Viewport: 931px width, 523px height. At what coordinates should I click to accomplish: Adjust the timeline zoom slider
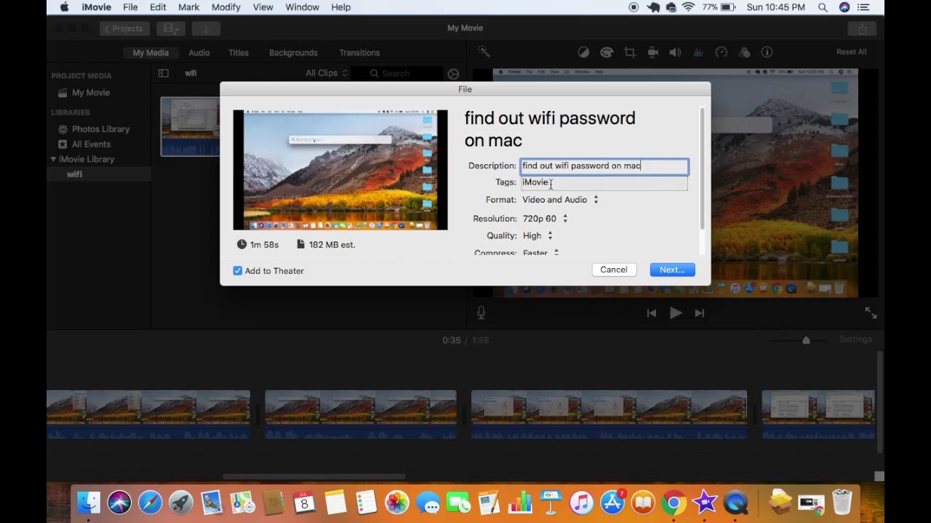point(806,340)
